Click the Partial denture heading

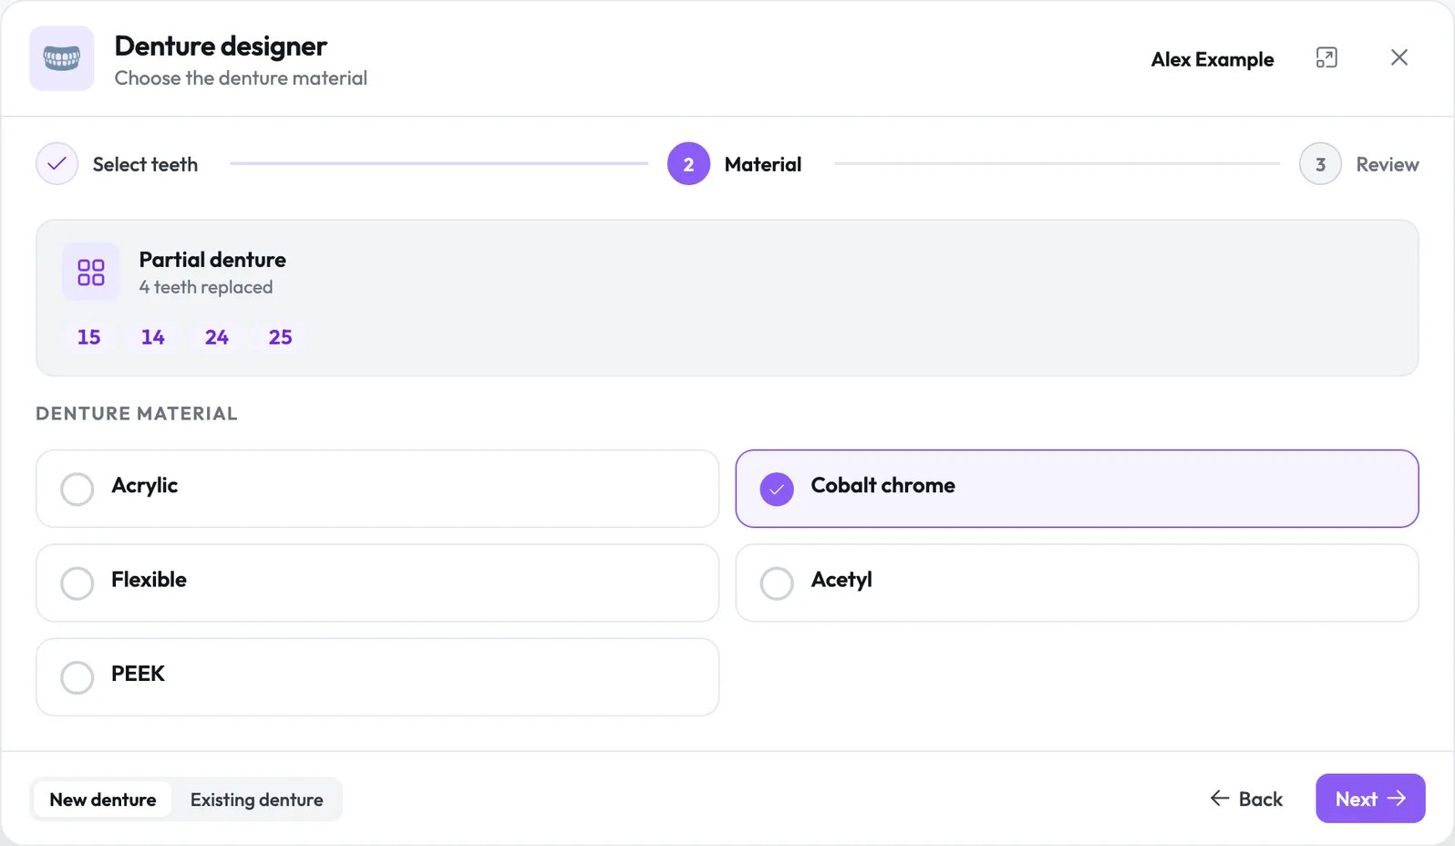point(212,260)
